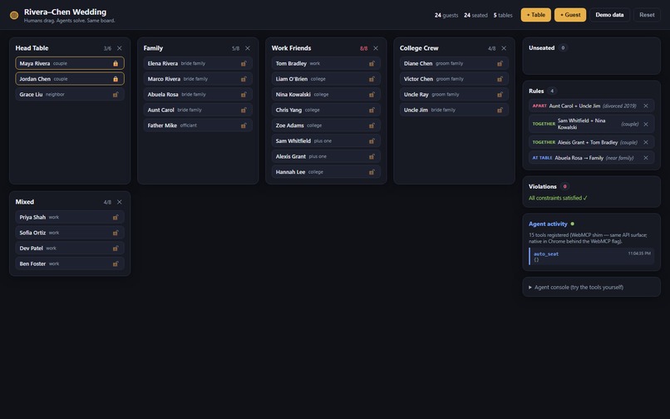Remove the Family table with its X

248,48
